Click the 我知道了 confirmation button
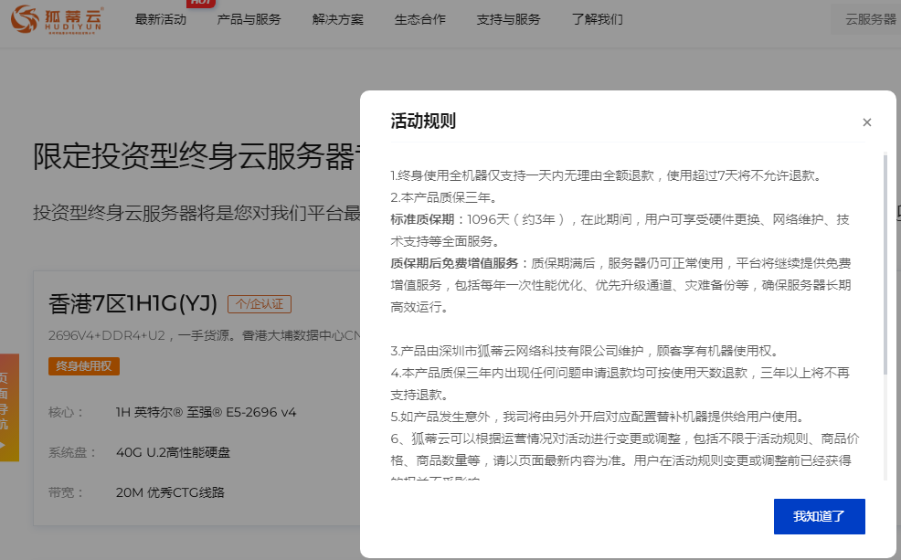 (x=819, y=516)
